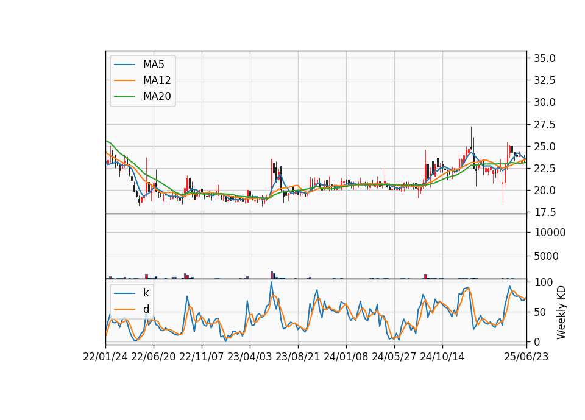
Task: Click the MA12 legend entry
Action: tap(142, 80)
